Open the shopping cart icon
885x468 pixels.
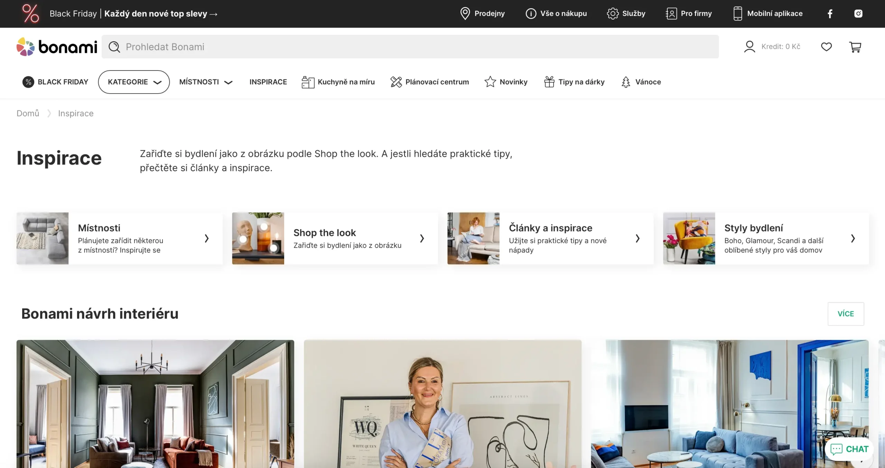855,47
